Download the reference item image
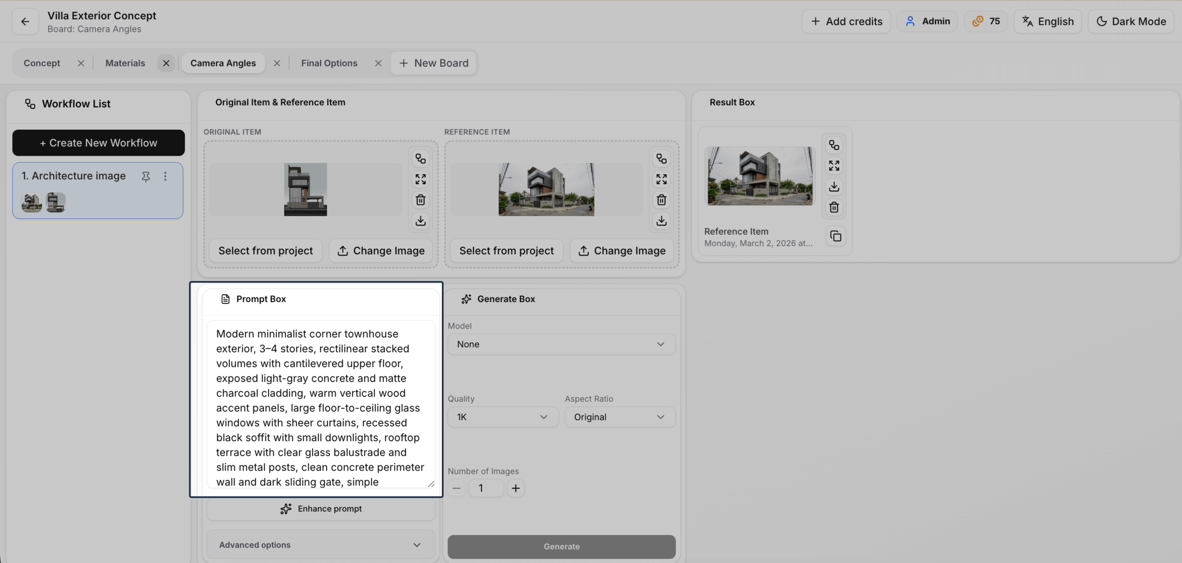1182x563 pixels. pos(661,221)
